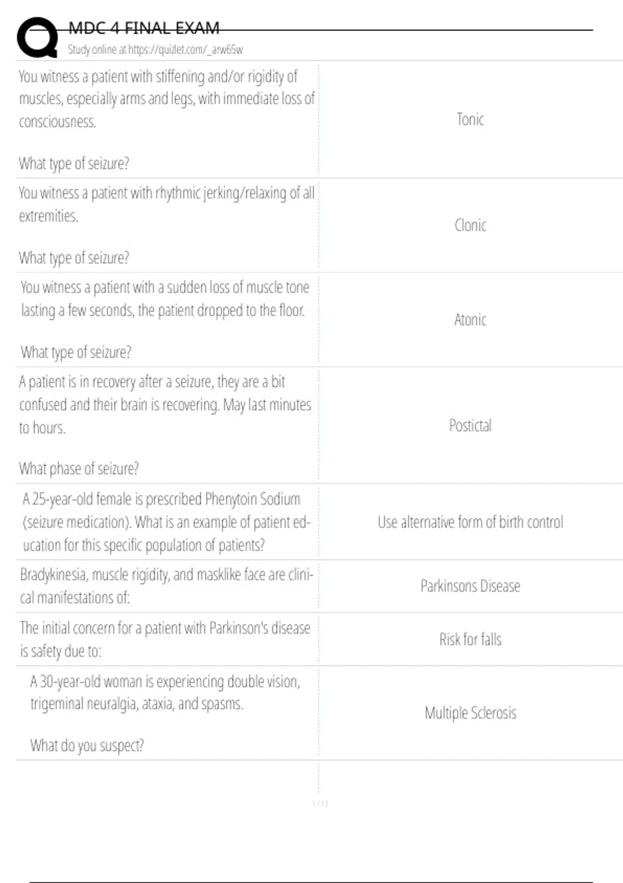Click 'Use alternative form of birth control'
623x883 pixels.
tap(470, 522)
